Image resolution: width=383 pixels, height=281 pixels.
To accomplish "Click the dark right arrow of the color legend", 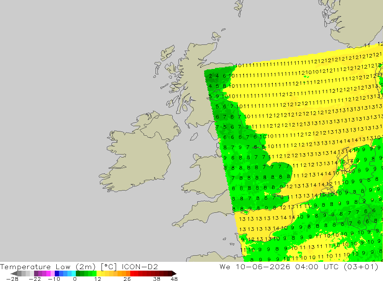I will pyautogui.click(x=174, y=273).
